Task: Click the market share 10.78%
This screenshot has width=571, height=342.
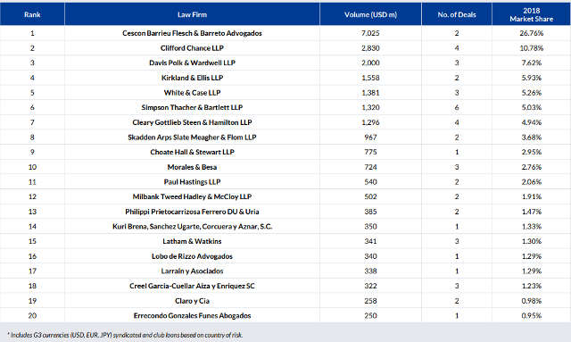Action: [532, 48]
